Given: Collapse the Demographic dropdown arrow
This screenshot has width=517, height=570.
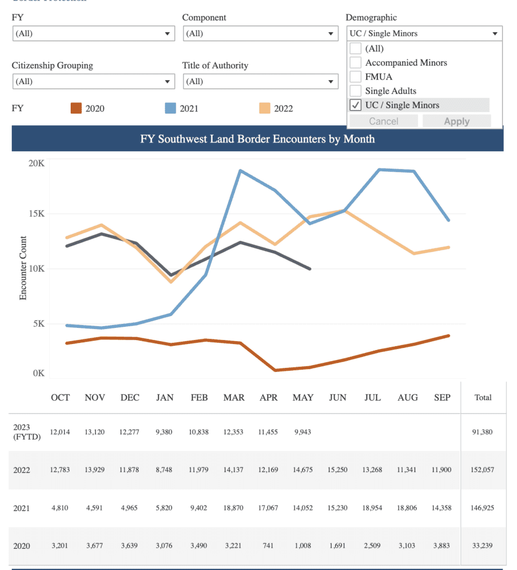Looking at the screenshot, I should [x=495, y=33].
